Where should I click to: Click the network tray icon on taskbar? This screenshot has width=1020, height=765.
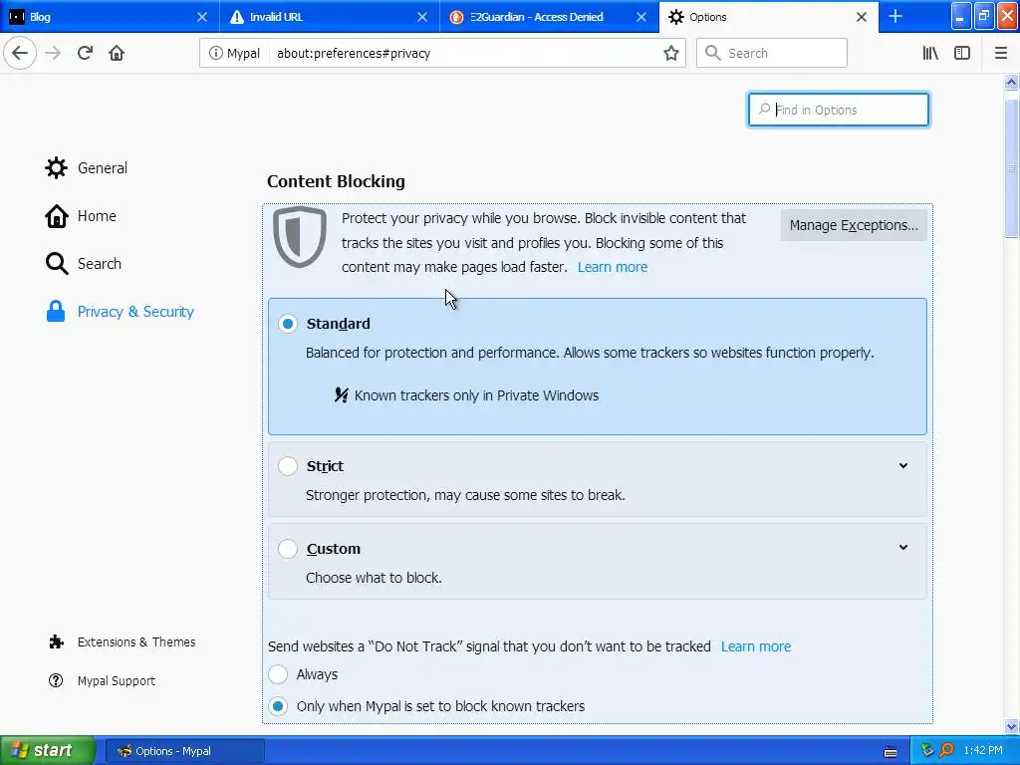click(x=928, y=751)
